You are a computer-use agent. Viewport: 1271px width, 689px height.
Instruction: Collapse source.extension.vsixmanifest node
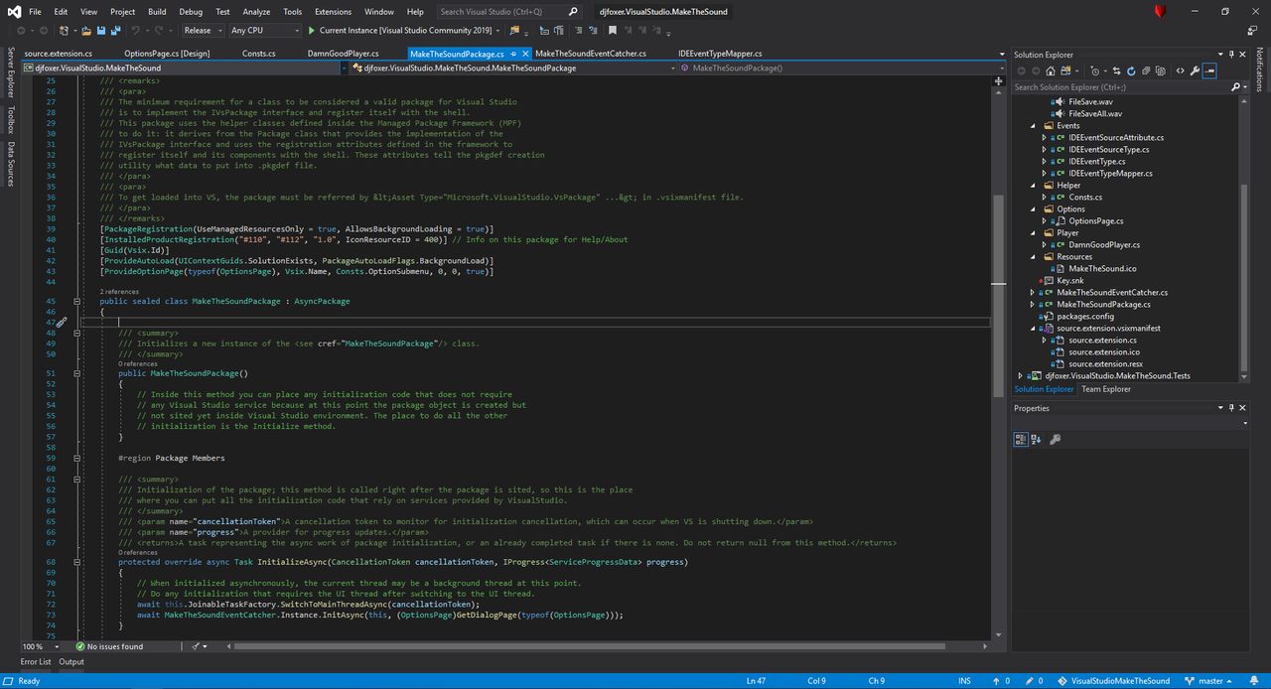coord(1034,329)
